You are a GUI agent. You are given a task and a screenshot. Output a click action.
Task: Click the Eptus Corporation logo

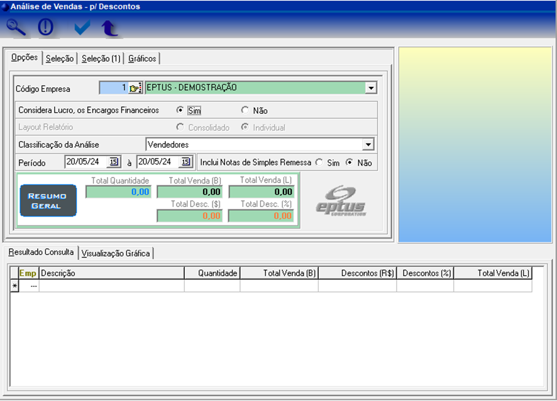click(341, 201)
